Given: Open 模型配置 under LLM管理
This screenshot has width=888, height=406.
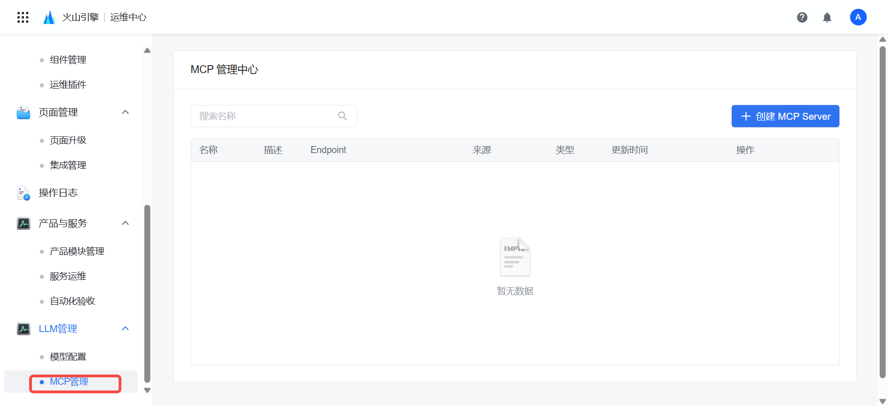Looking at the screenshot, I should pos(68,357).
